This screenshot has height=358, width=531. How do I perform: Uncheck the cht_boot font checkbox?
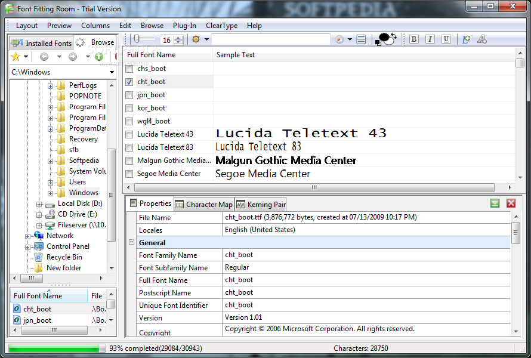129,82
